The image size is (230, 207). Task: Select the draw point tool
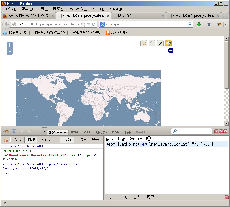(x=160, y=43)
